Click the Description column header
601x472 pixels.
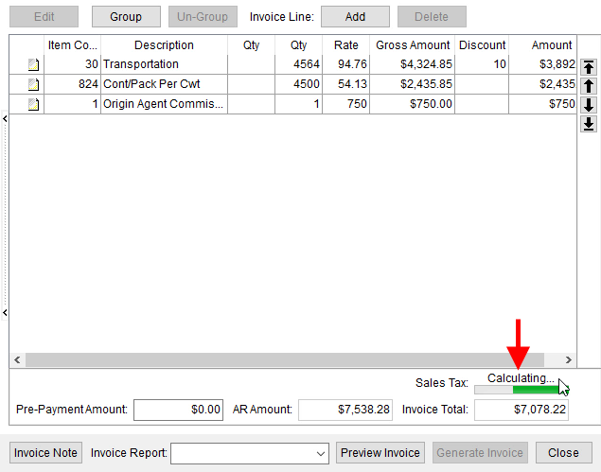pyautogui.click(x=164, y=44)
